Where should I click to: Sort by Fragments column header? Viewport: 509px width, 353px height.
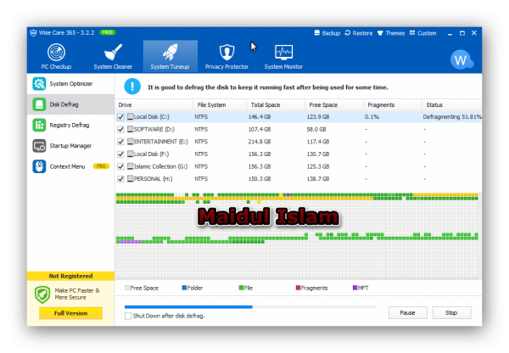tap(393, 105)
